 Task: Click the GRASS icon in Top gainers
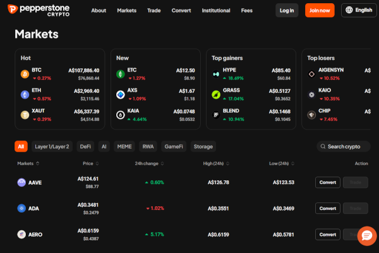[x=216, y=94]
